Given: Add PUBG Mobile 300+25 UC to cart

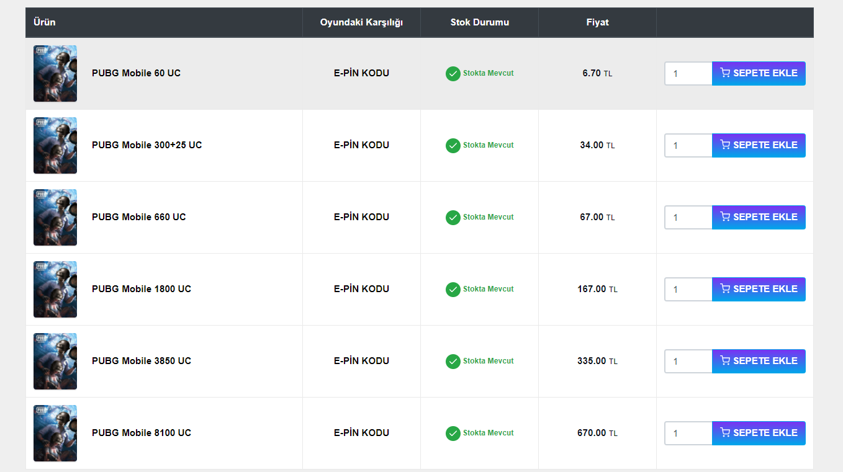Looking at the screenshot, I should (759, 145).
